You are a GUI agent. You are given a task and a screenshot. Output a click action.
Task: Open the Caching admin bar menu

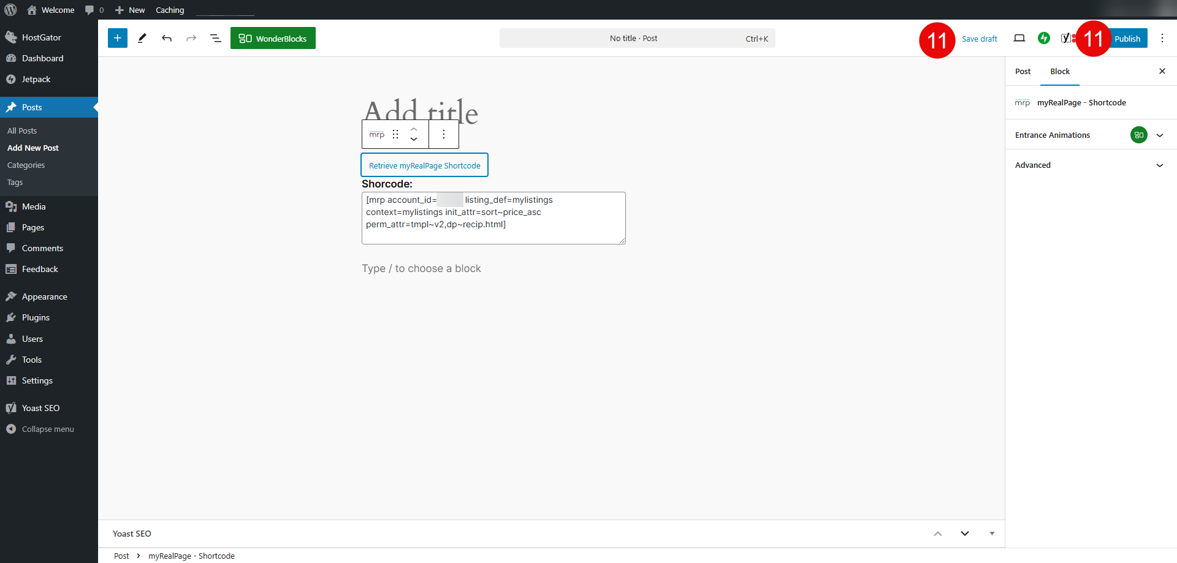click(170, 10)
